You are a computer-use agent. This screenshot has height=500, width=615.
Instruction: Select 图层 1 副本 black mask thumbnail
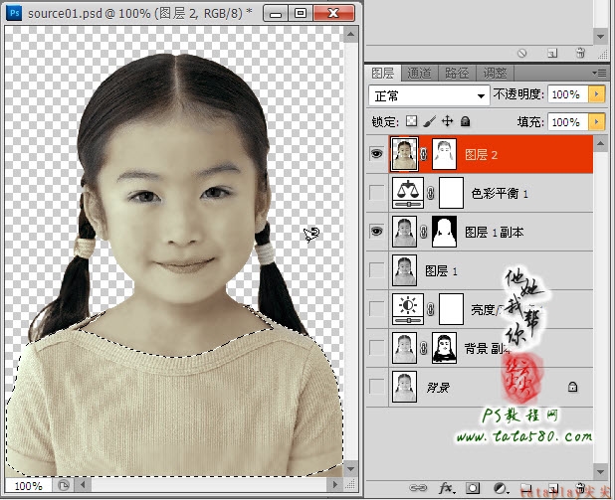click(444, 232)
